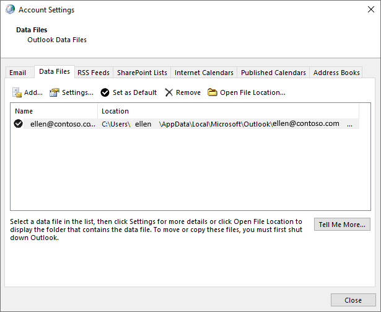Screen dimensions: 381x312
Task: Click the Settings toolbar icon
Action: coord(55,92)
